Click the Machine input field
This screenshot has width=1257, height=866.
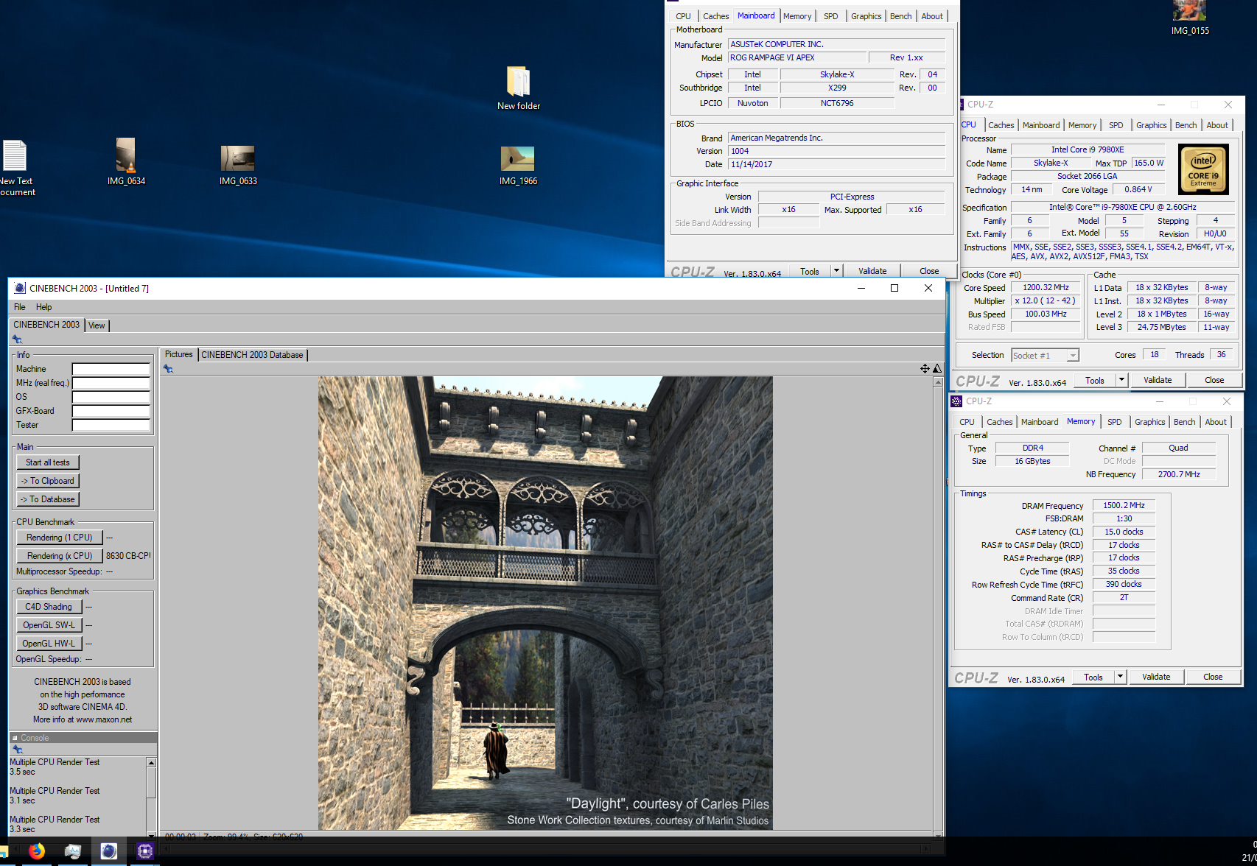click(111, 369)
